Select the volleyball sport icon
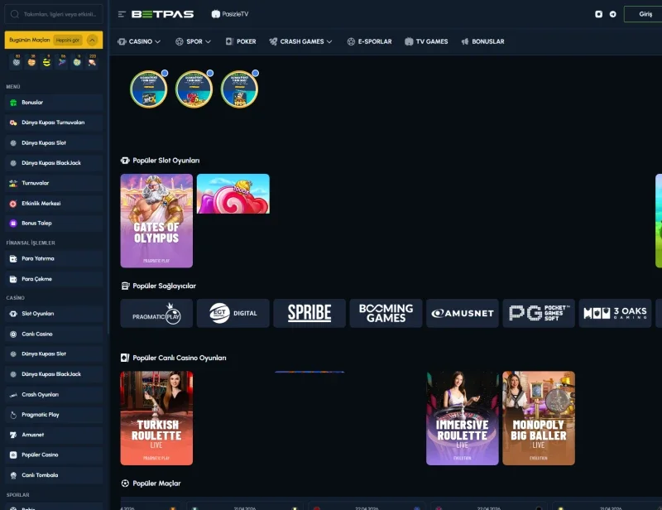The height and width of the screenshot is (510, 662). coord(77,62)
